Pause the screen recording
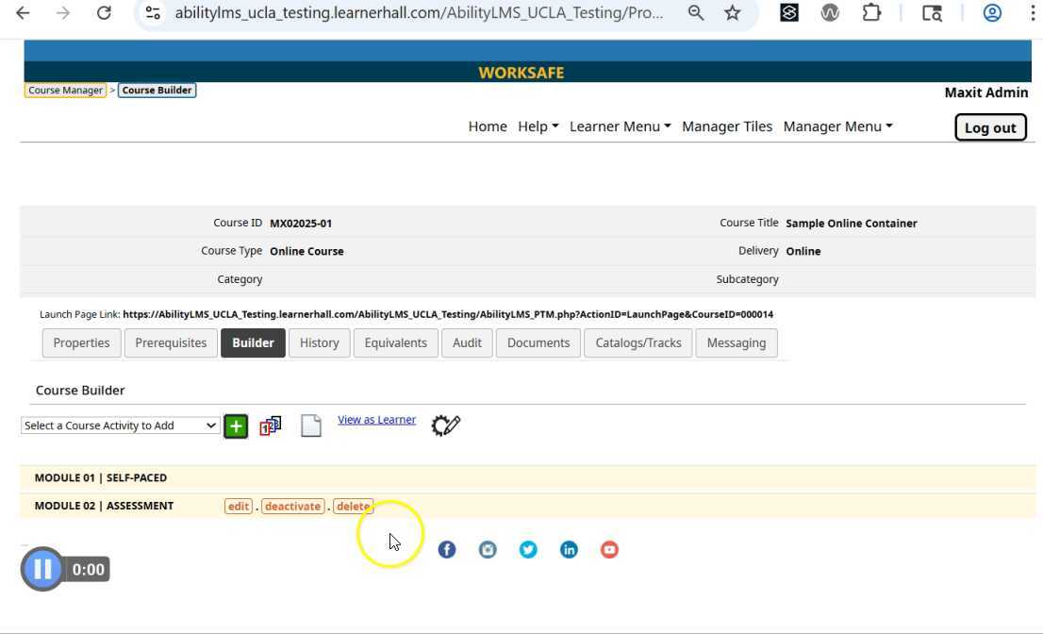The width and height of the screenshot is (1043, 634). tap(42, 569)
